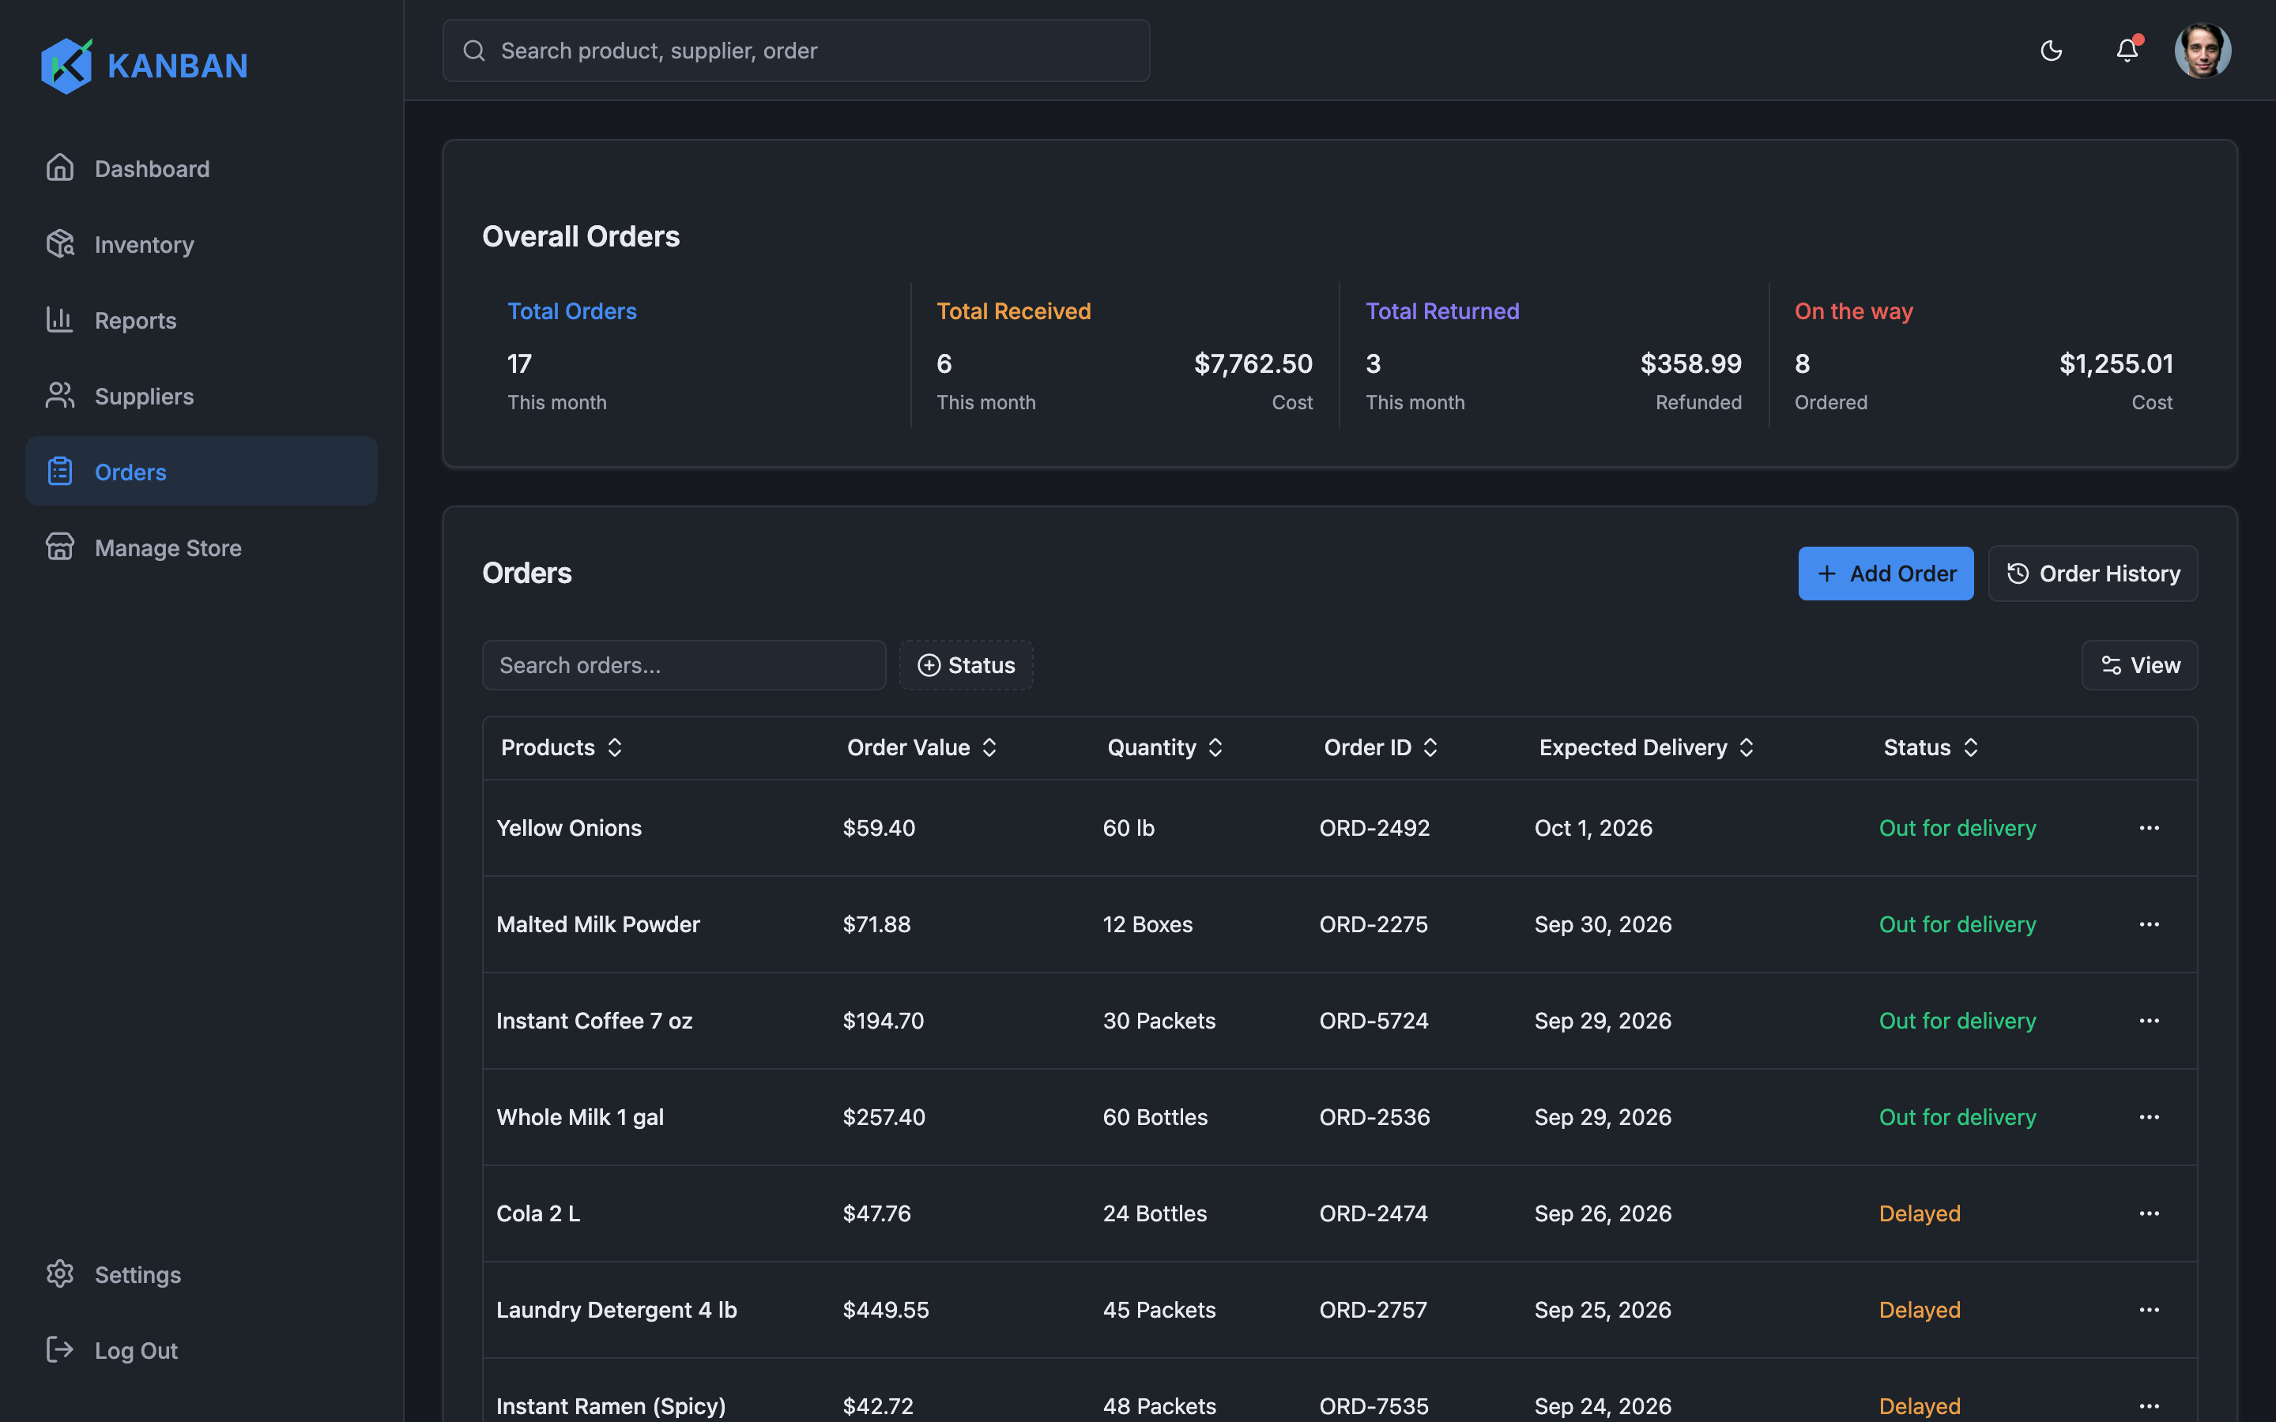Click the 45 Packets quantity cell

pos(1159,1310)
